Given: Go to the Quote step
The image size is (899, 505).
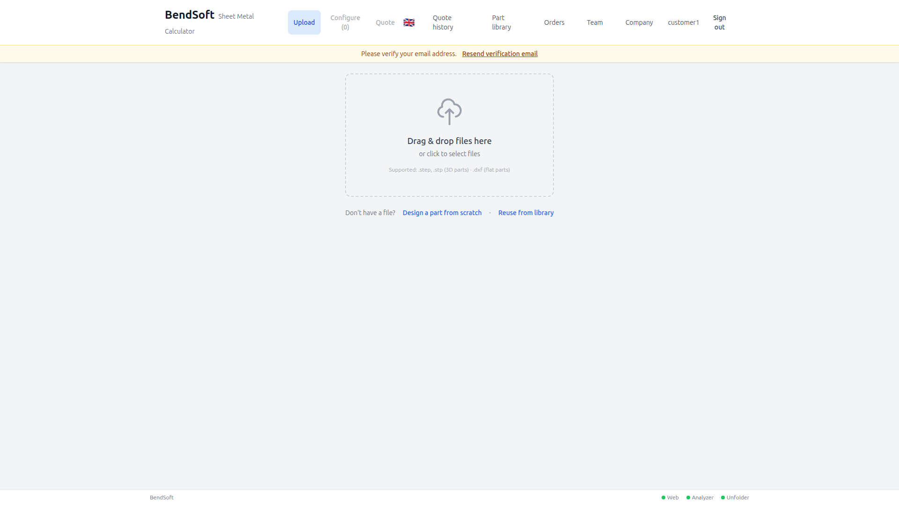Looking at the screenshot, I should [385, 22].
